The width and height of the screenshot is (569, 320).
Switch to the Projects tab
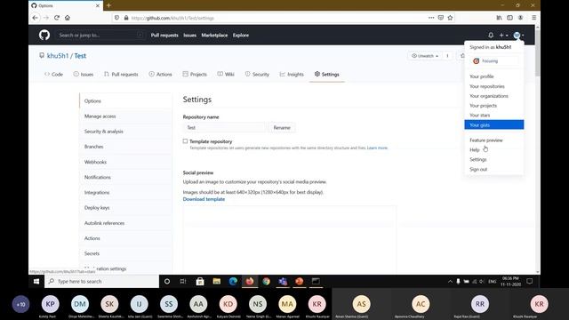195,74
